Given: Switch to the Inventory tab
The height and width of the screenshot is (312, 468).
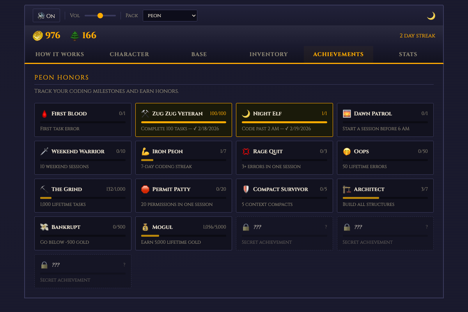Looking at the screenshot, I should (x=269, y=55).
